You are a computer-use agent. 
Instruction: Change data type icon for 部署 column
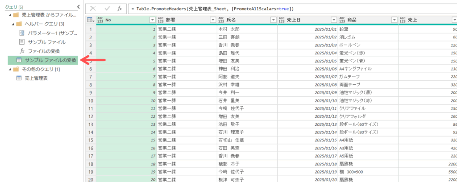point(160,20)
